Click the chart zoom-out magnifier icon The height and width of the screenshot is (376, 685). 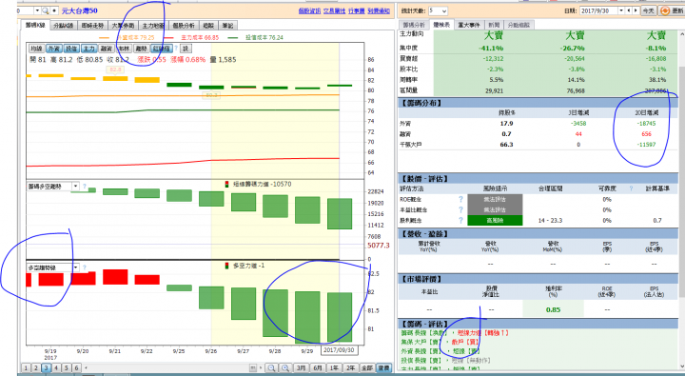(272, 368)
